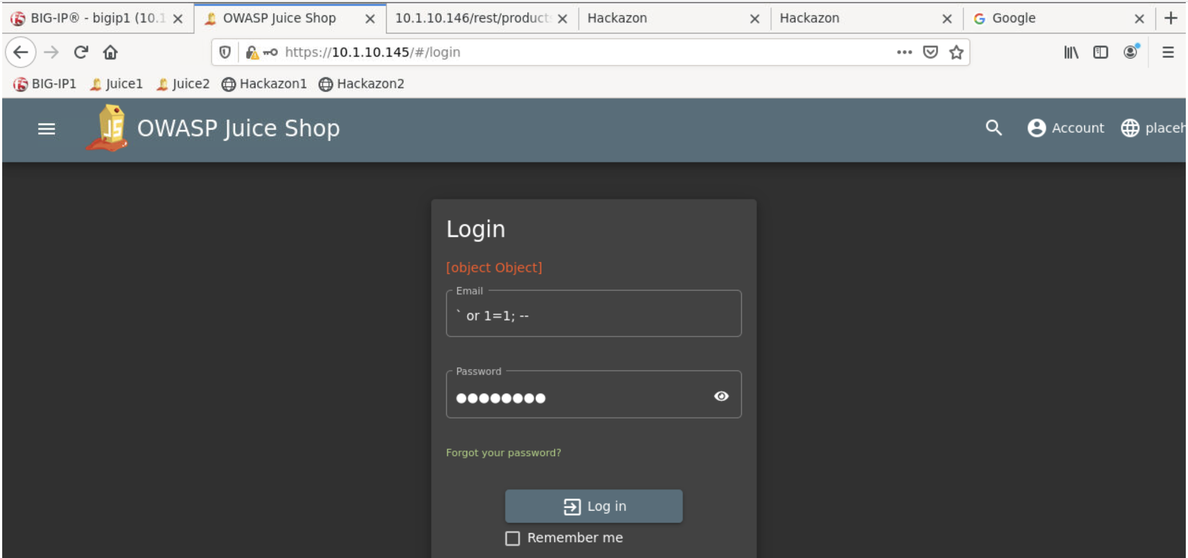The image size is (1188, 558).
Task: Open a new browser tab
Action: (1170, 18)
